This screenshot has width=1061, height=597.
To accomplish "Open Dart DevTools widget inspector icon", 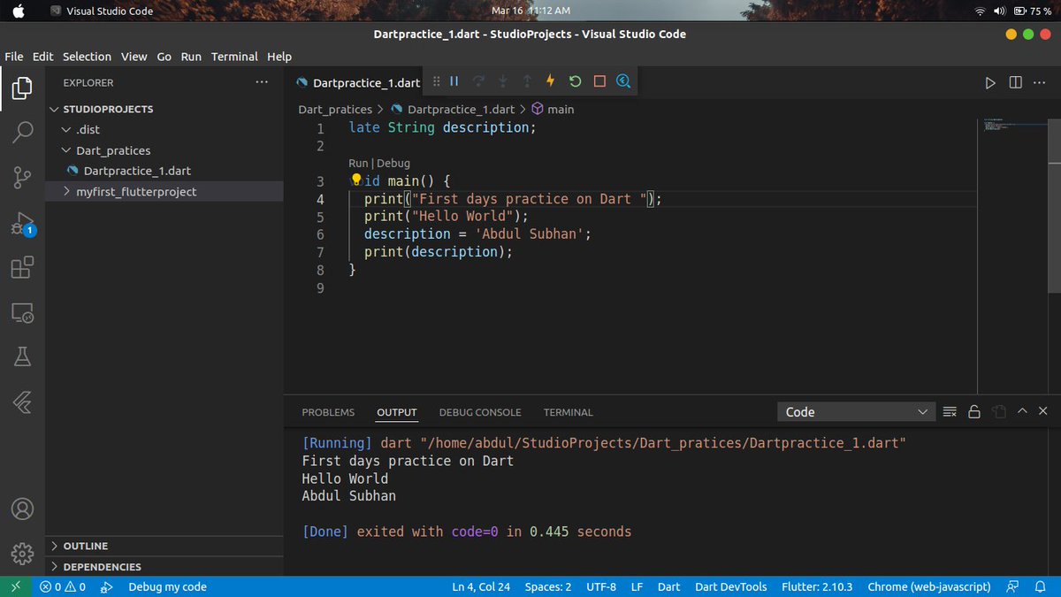I will click(x=623, y=81).
